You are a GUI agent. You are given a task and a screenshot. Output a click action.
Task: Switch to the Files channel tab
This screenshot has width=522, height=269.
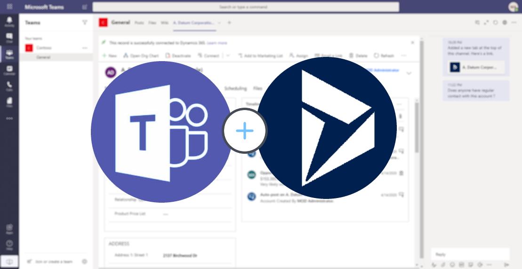coord(152,23)
